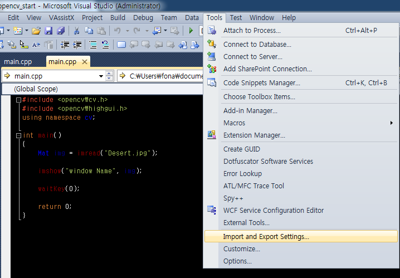This screenshot has width=400, height=278.
Task: Click Display Parameter Info icon
Action: point(12,45)
